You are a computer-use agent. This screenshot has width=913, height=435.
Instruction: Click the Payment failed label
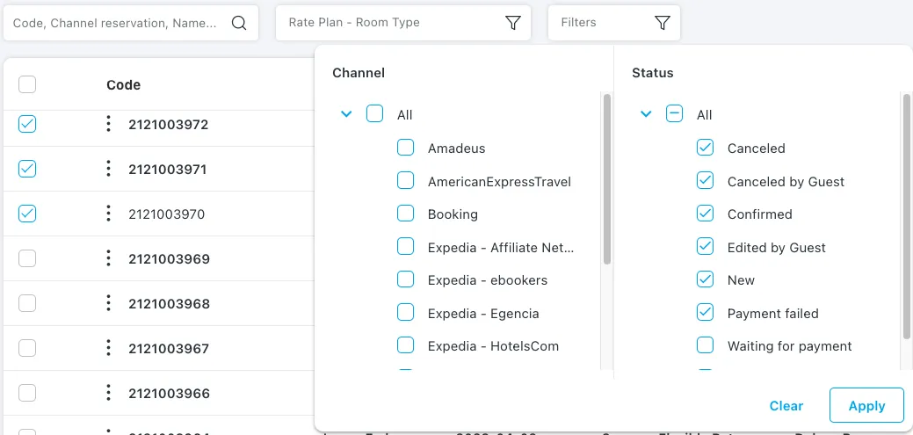[773, 314]
